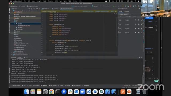Open Google Chrome from the Dock
Screen dimensions: 171x96
tap(51, 92)
